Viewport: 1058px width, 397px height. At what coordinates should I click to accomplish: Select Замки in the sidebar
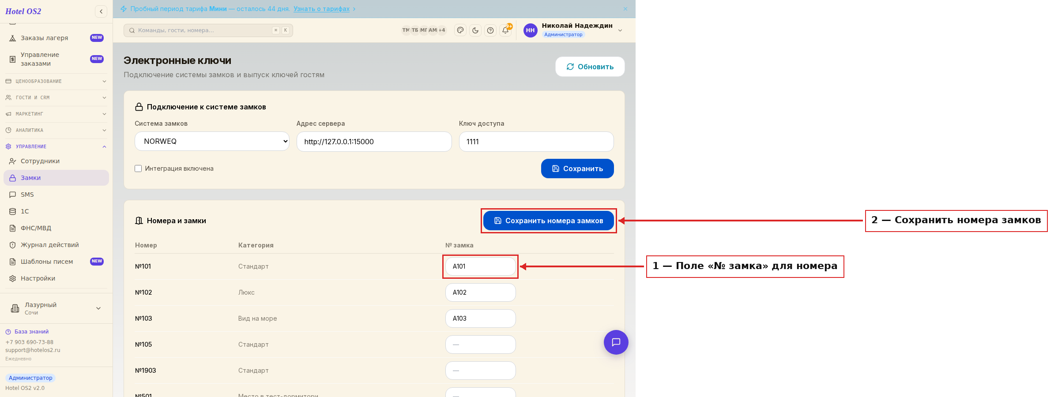[x=56, y=178]
